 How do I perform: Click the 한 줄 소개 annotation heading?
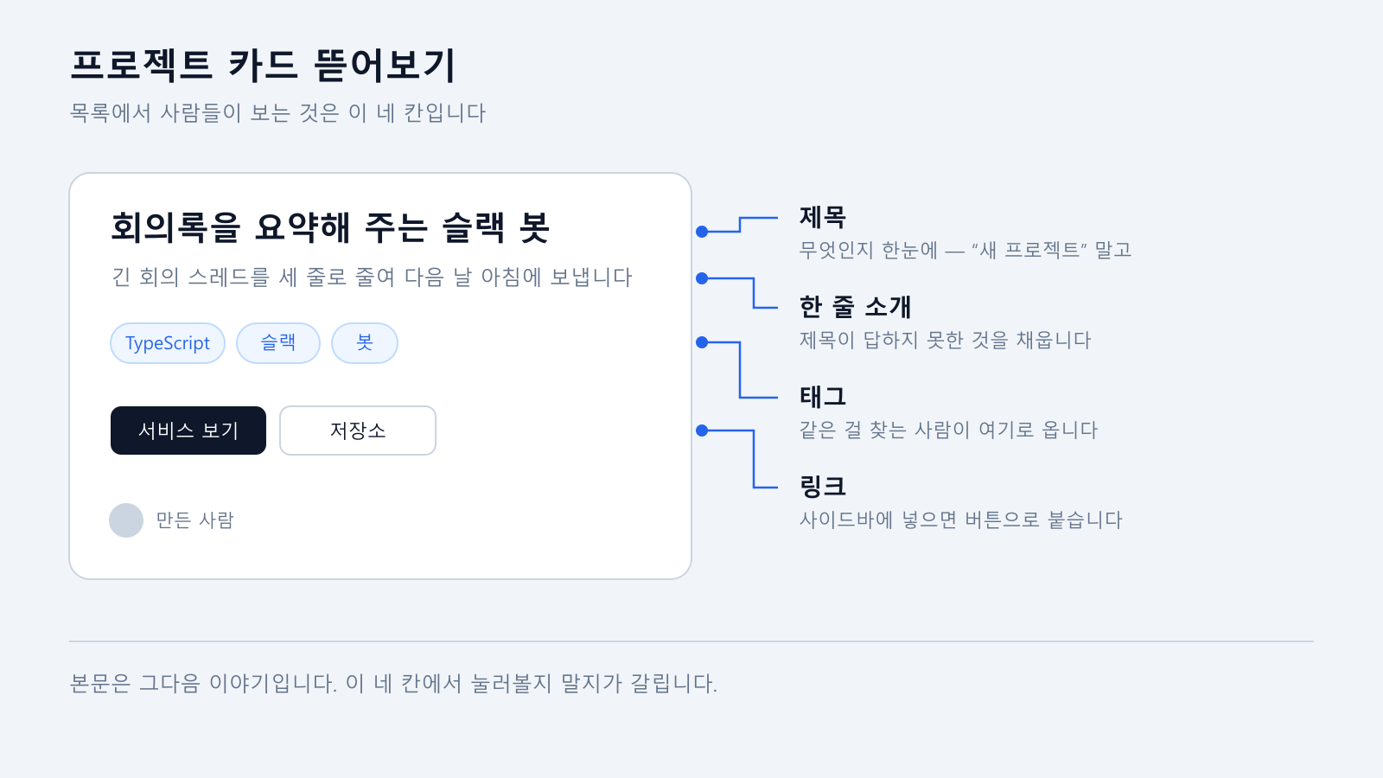point(856,307)
